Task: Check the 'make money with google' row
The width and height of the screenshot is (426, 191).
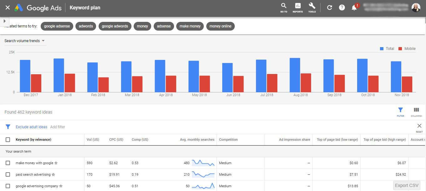Action: coord(8,163)
